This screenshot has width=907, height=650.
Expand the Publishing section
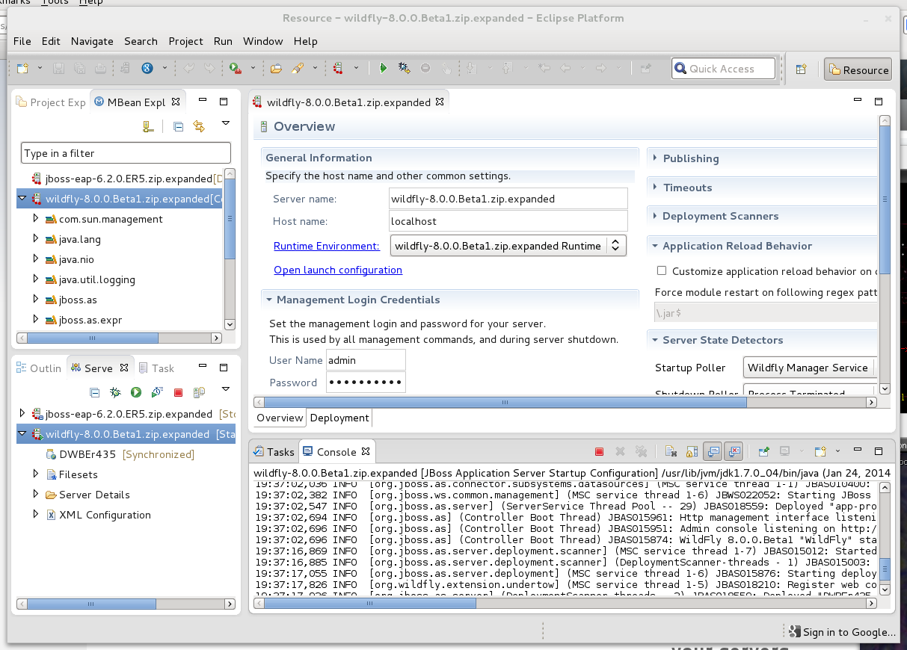tap(690, 158)
